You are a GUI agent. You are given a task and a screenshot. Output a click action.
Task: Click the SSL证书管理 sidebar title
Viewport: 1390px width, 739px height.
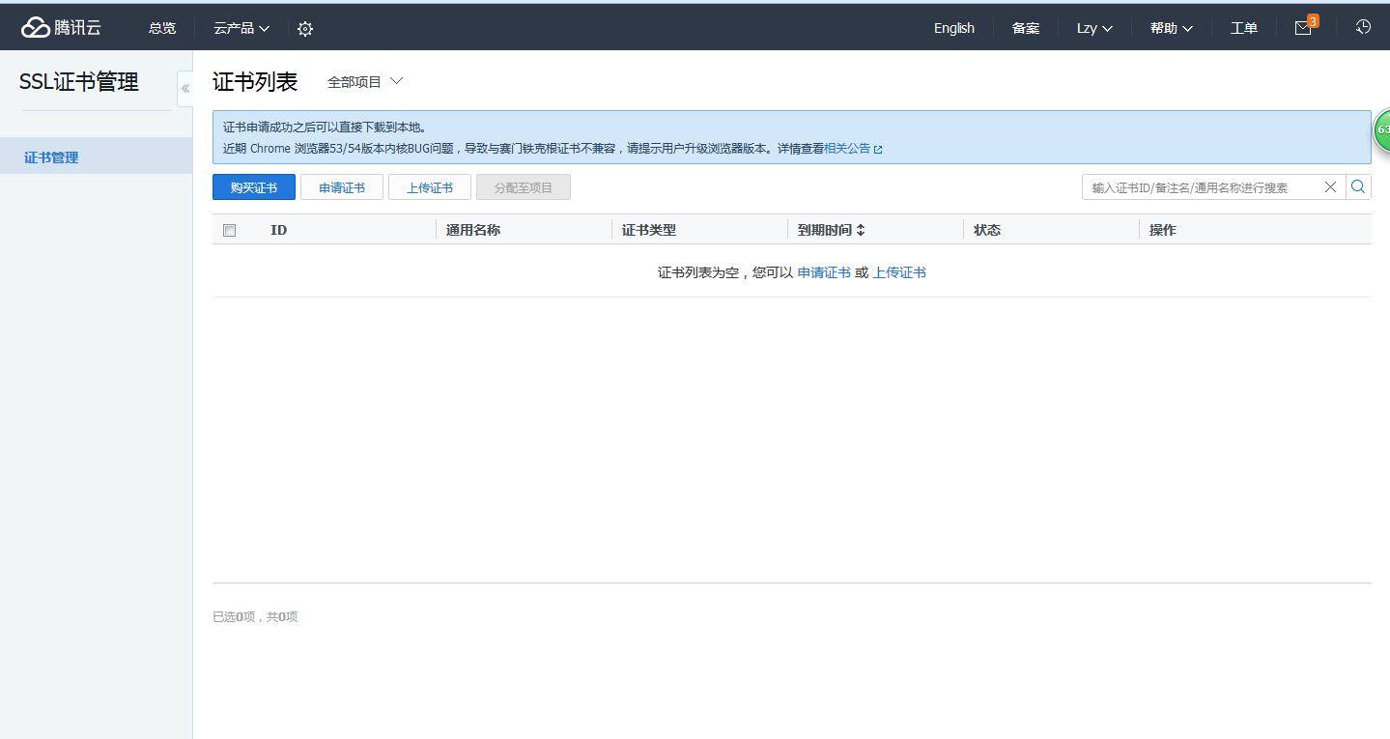coord(79,82)
